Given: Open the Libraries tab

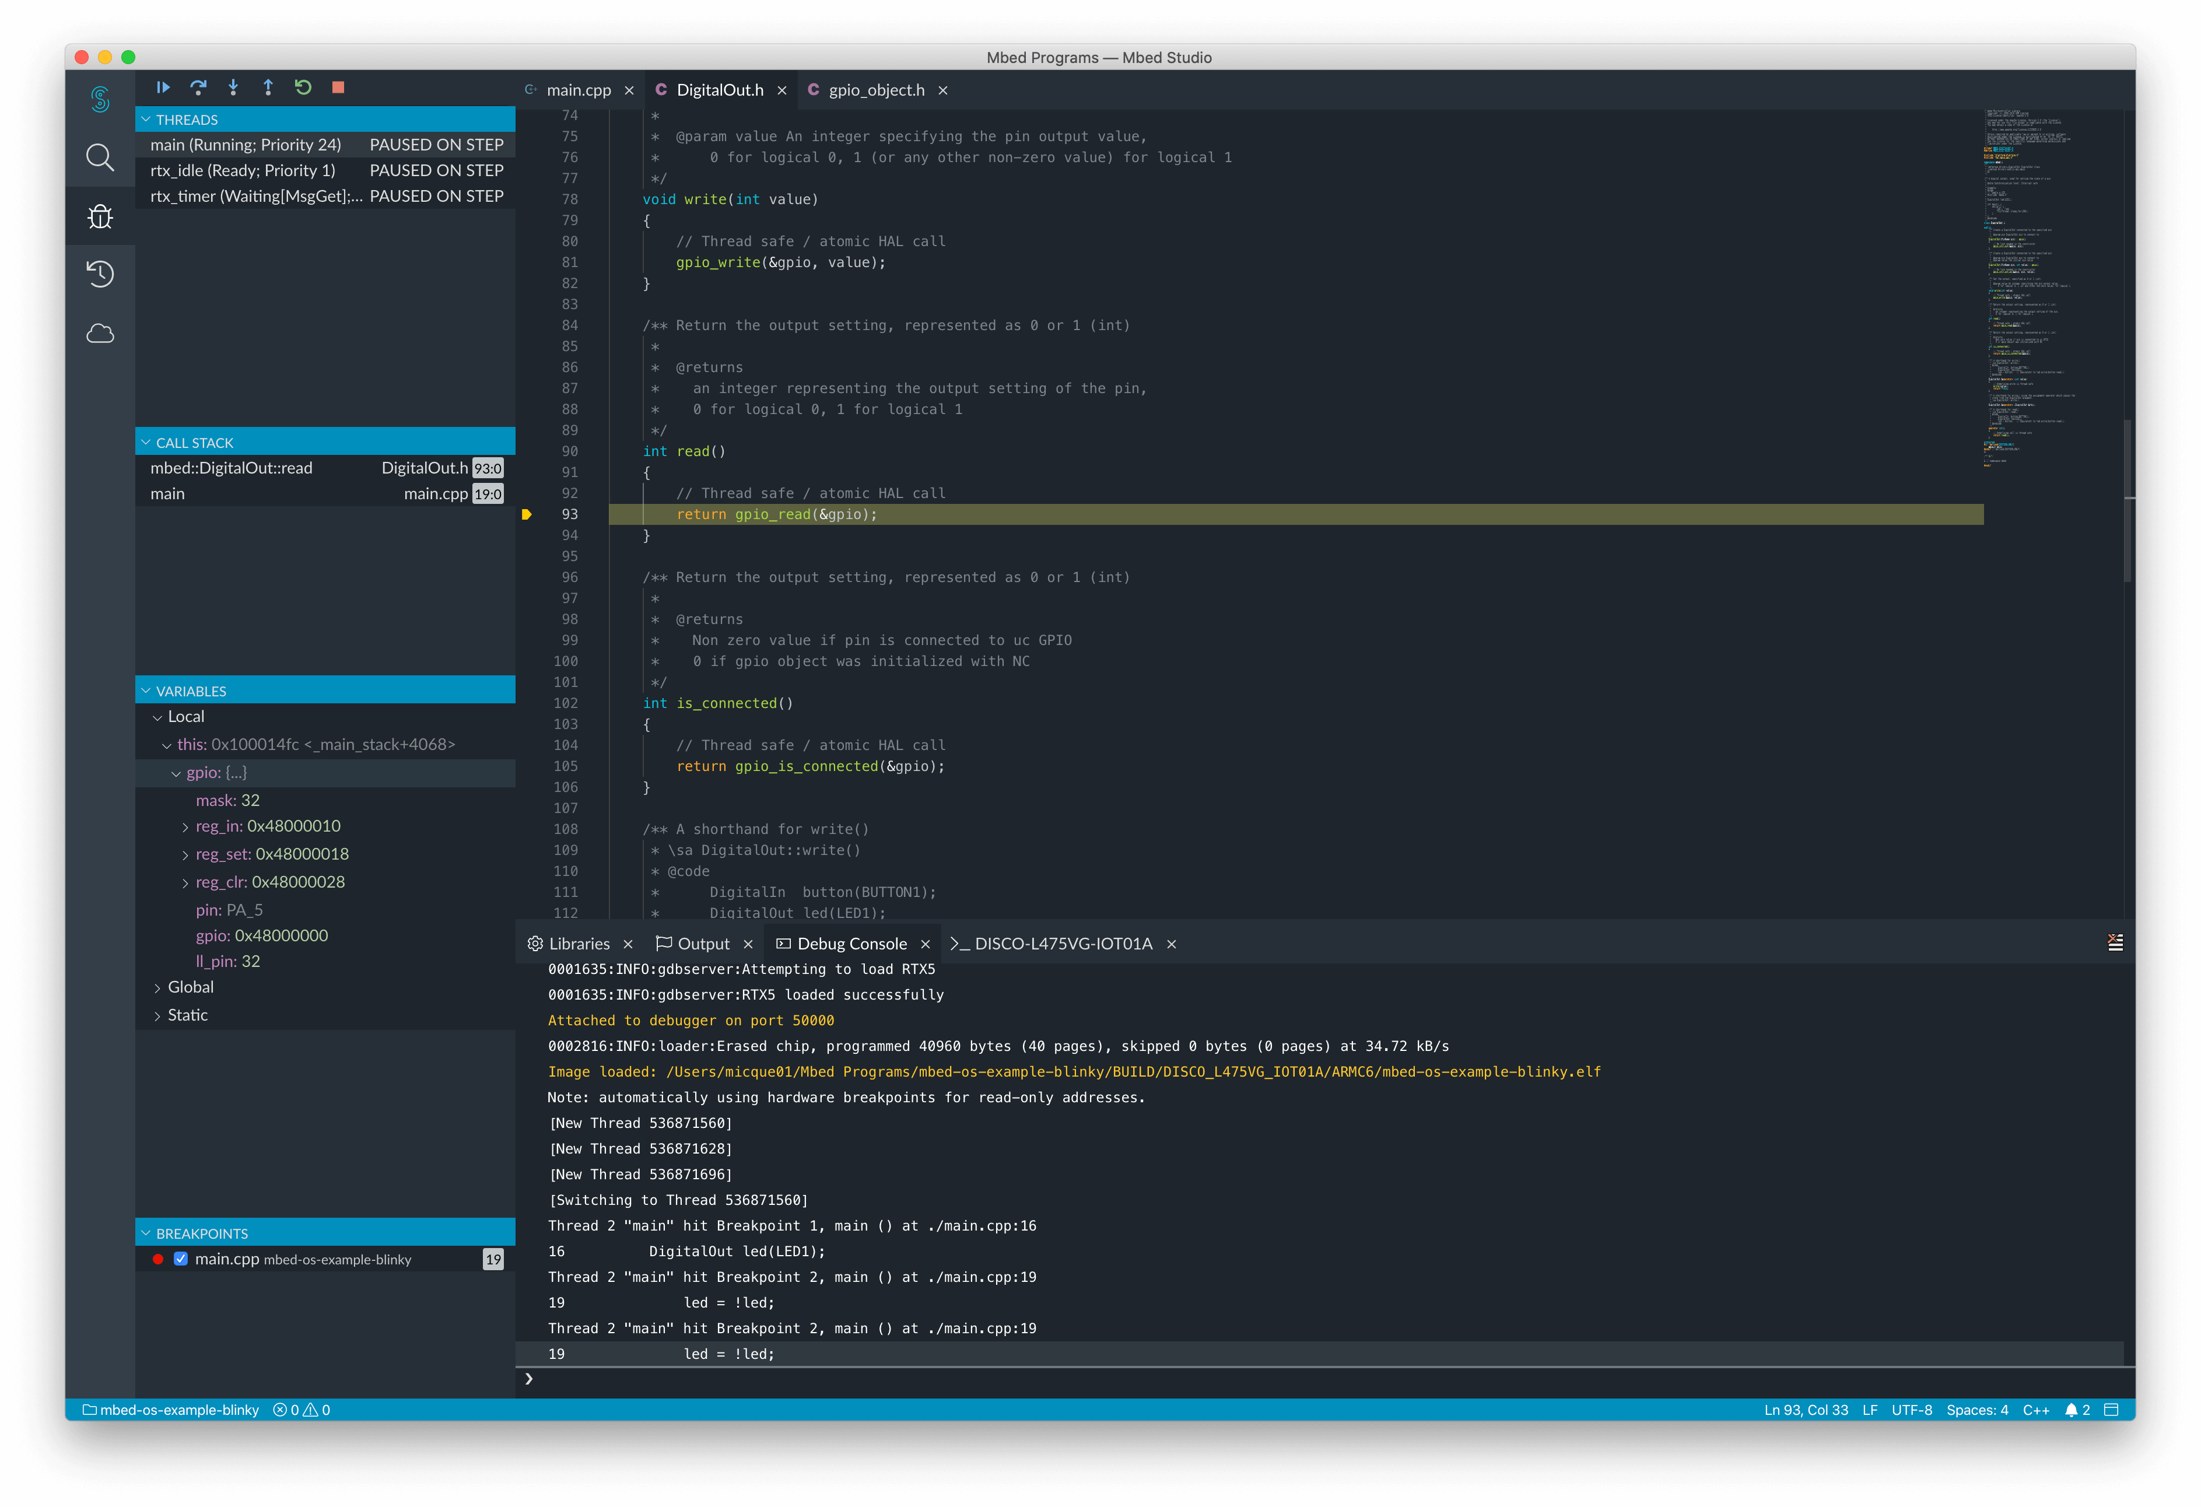Looking at the screenshot, I should pos(580,944).
